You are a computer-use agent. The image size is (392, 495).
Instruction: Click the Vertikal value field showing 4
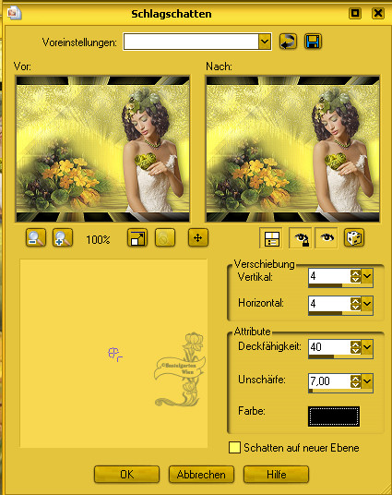tap(329, 276)
